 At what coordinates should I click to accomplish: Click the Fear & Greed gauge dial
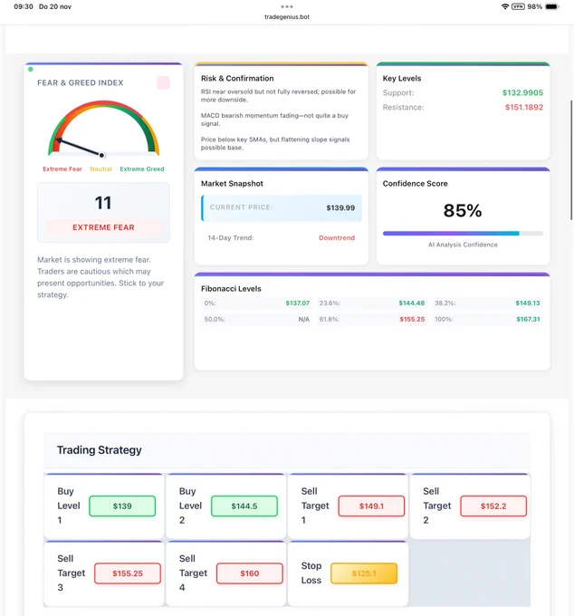pyautogui.click(x=103, y=129)
